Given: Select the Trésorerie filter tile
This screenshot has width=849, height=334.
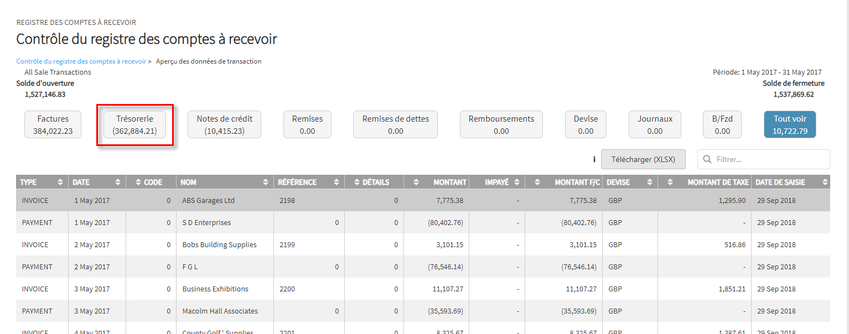Looking at the screenshot, I should click(x=134, y=124).
